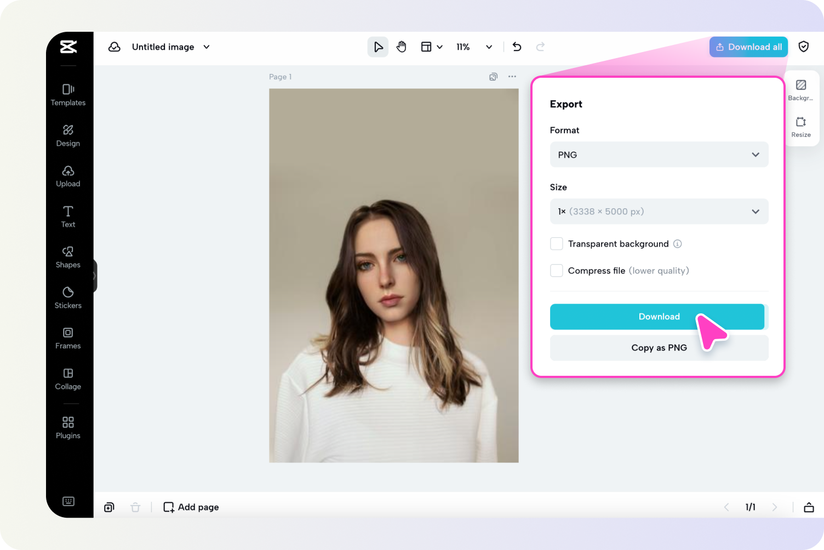Open the Frames panel

68,337
